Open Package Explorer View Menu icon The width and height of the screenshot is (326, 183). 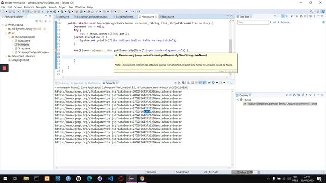[x=50, y=21]
